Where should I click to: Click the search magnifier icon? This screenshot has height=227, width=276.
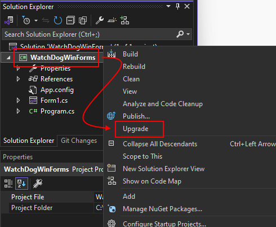[180, 34]
